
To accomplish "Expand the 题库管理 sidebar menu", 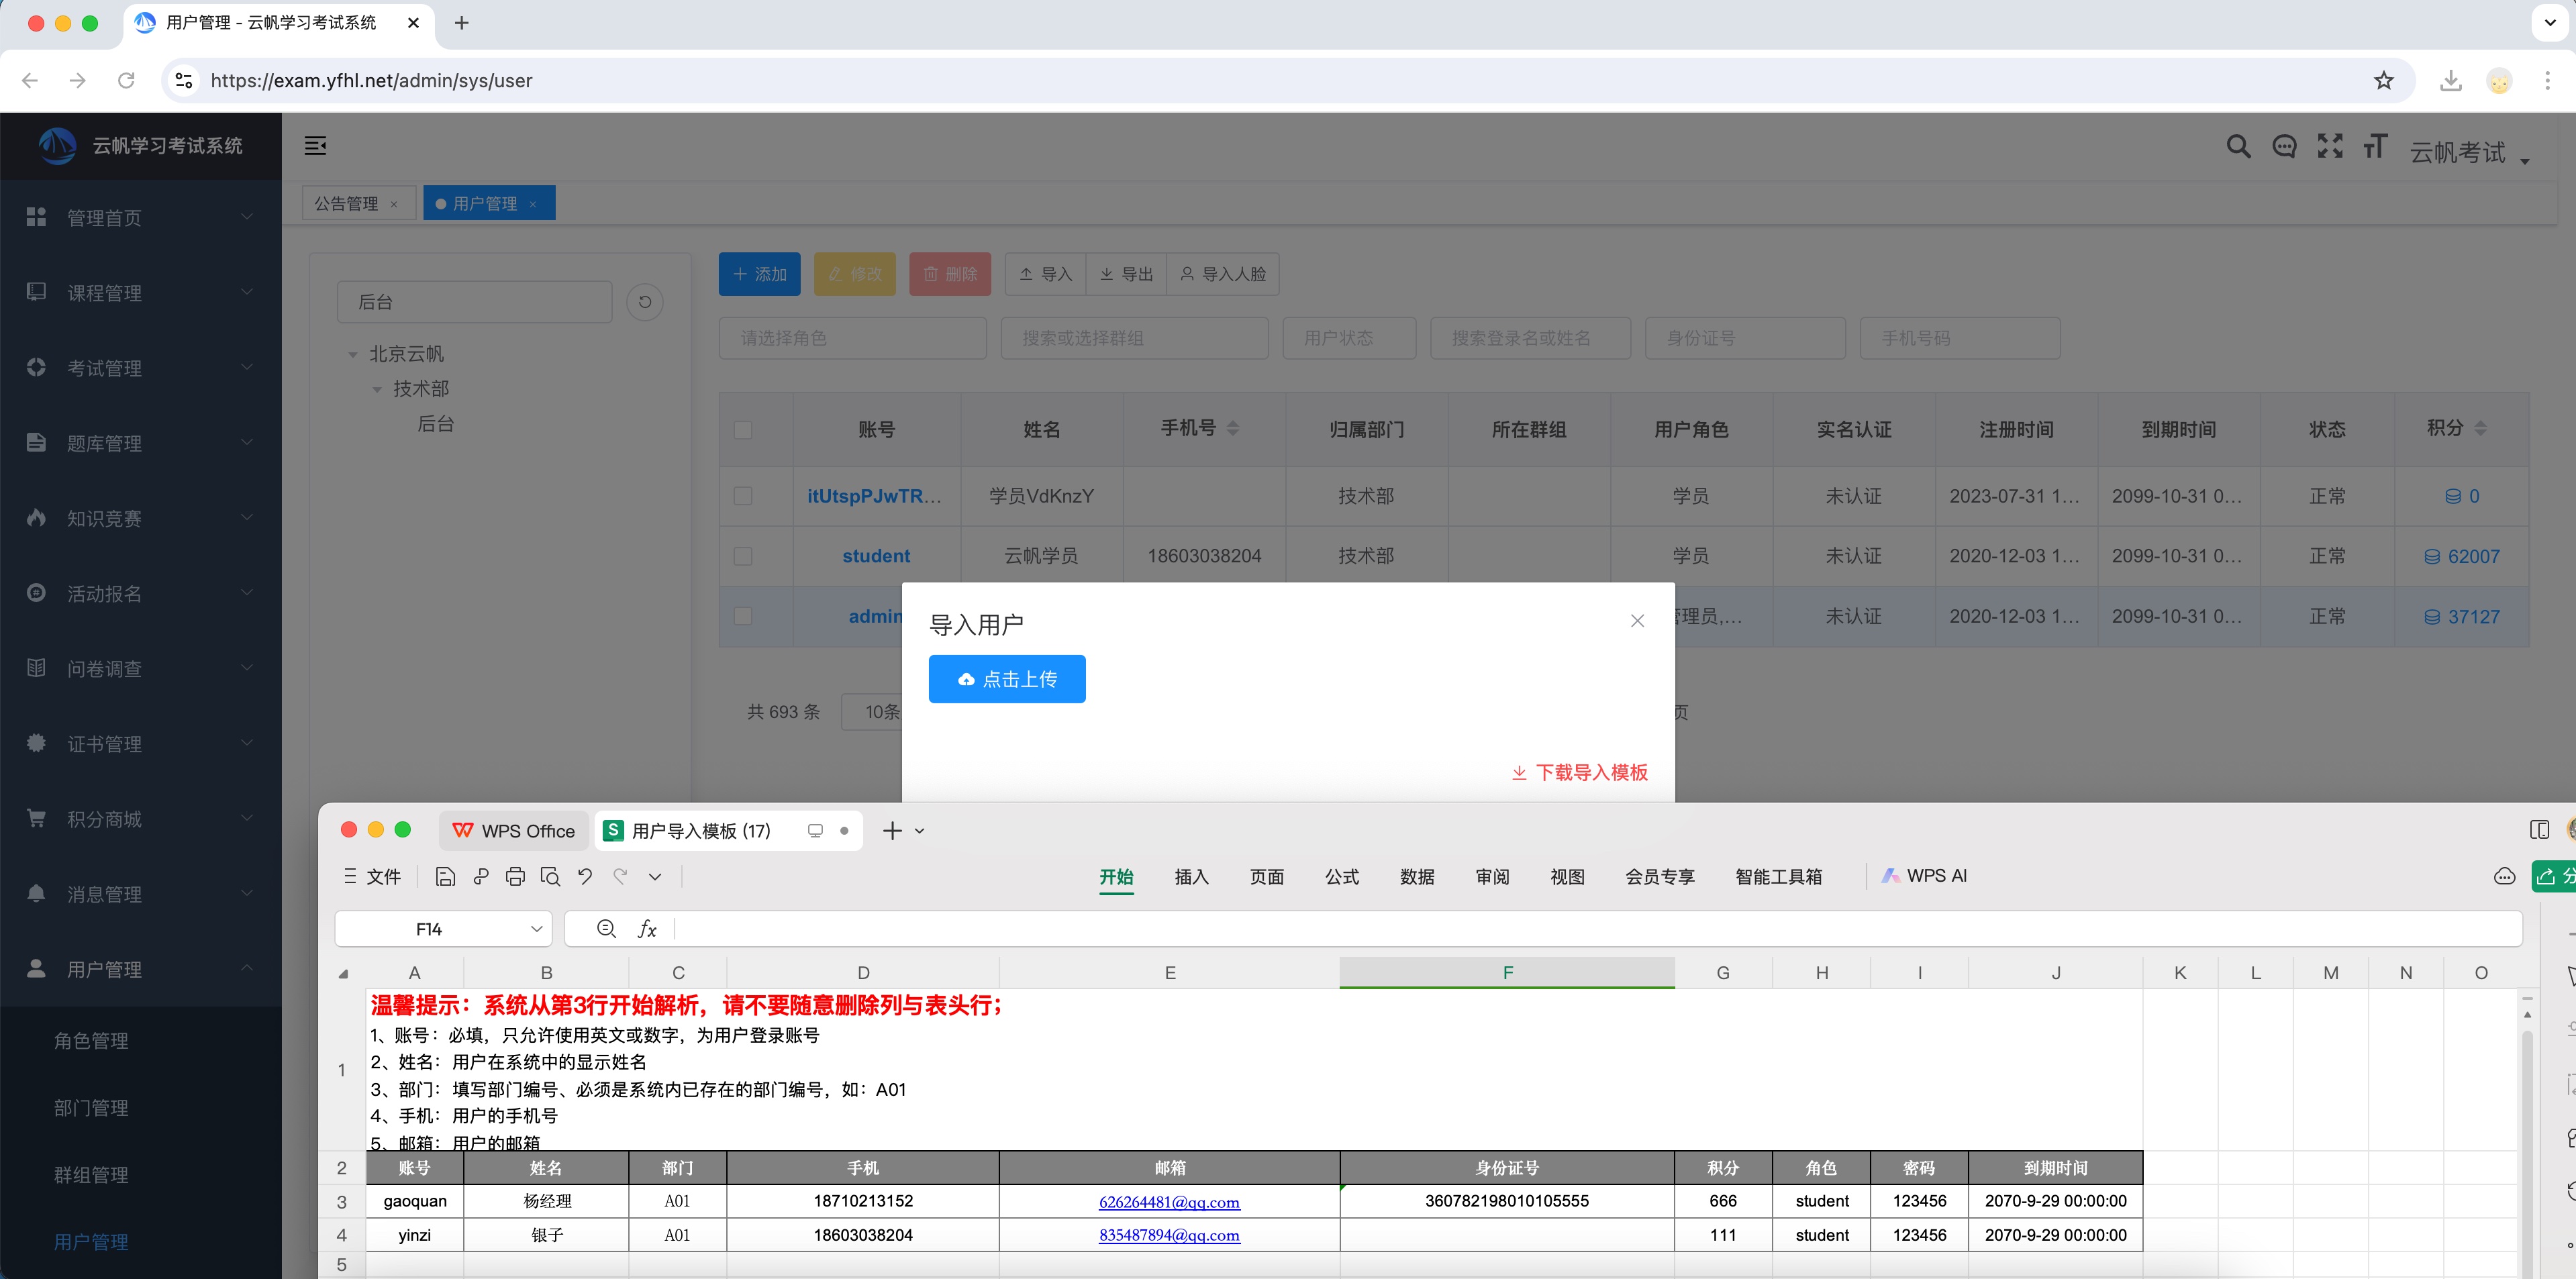I will pyautogui.click(x=140, y=442).
